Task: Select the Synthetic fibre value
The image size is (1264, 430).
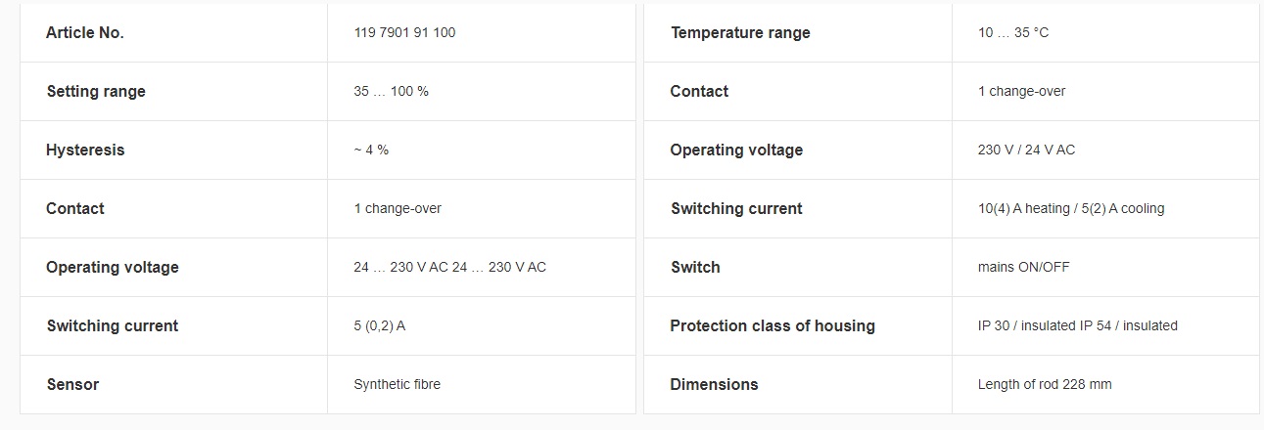Action: click(x=397, y=384)
